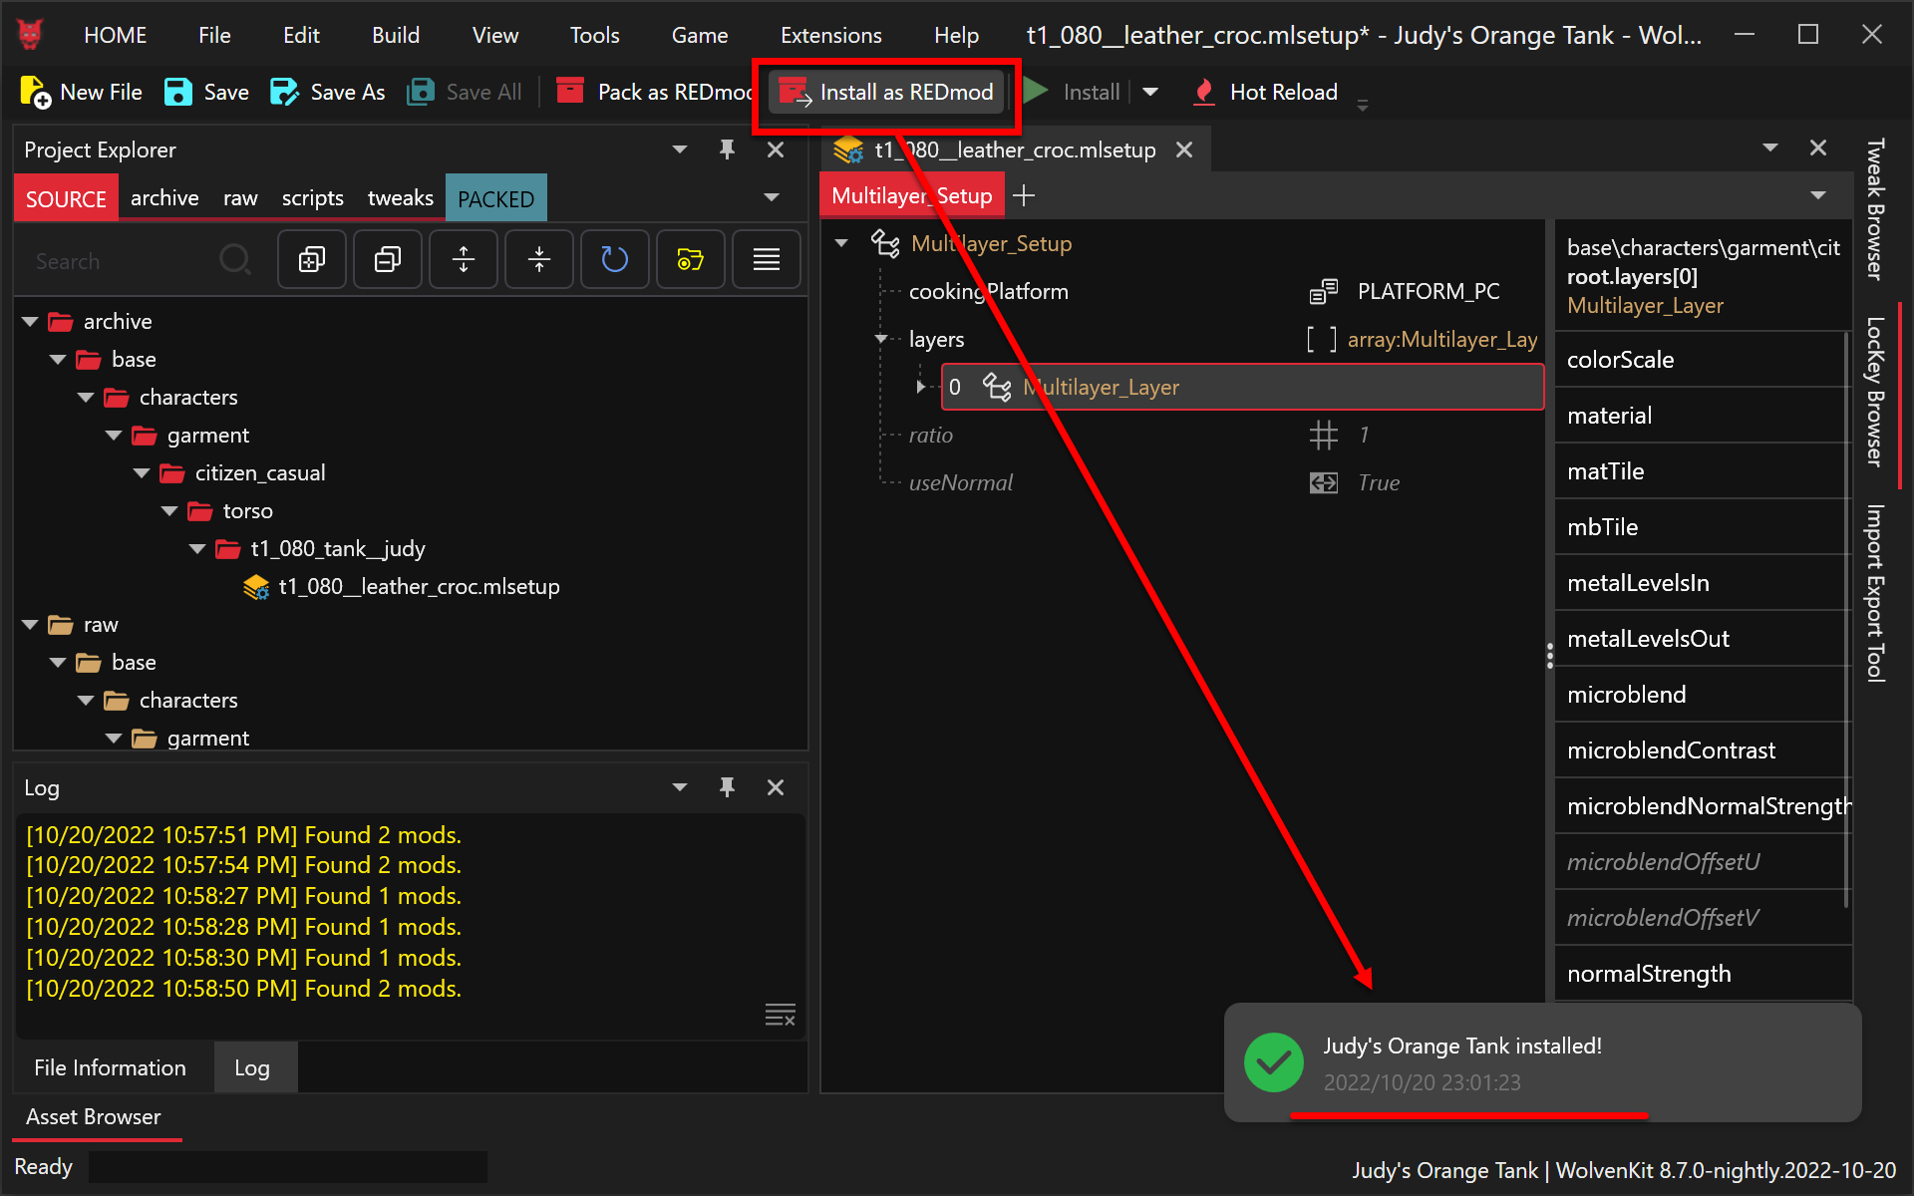
Task: Collapse the archive root folder
Action: pos(30,322)
